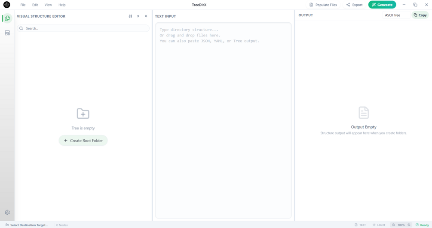
Task: Click the Tree is empty text
Action: point(83,128)
